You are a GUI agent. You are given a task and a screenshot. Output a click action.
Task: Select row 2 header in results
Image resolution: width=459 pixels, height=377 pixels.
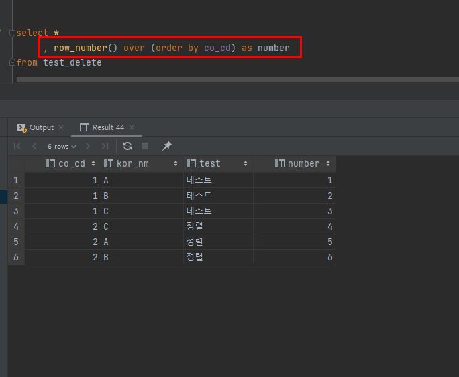coord(16,196)
